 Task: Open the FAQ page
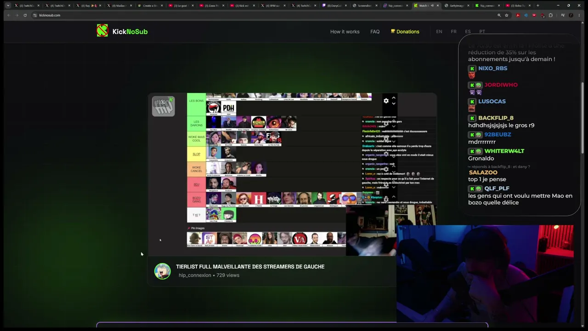click(375, 32)
